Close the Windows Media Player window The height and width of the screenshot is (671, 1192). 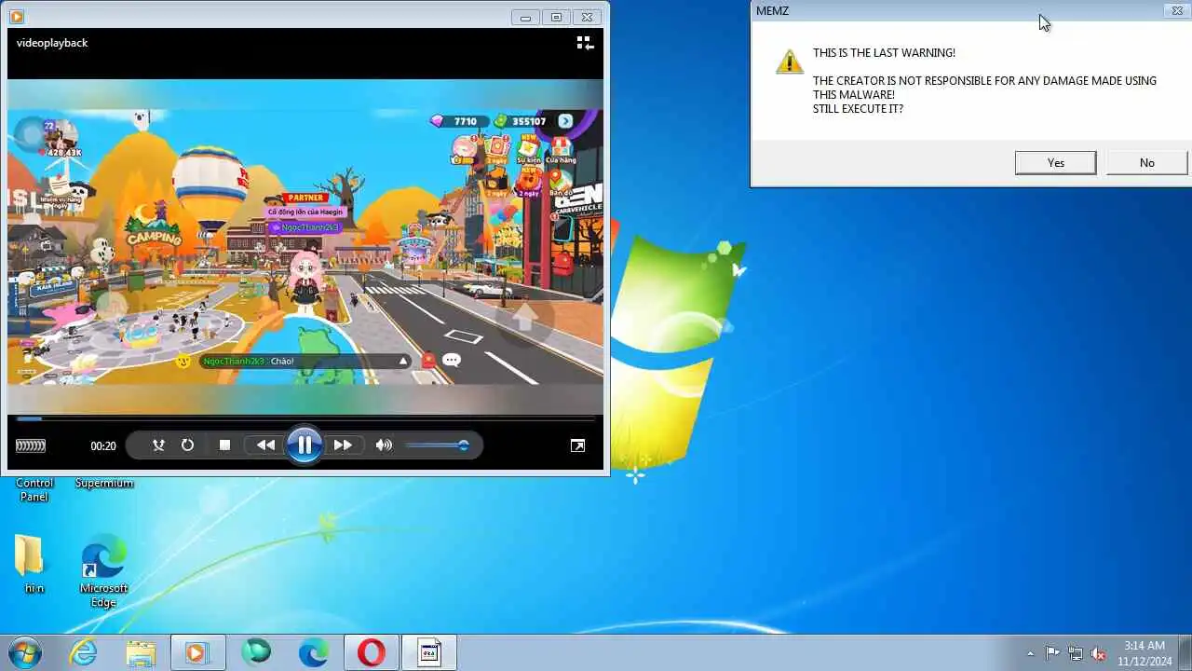click(x=587, y=17)
